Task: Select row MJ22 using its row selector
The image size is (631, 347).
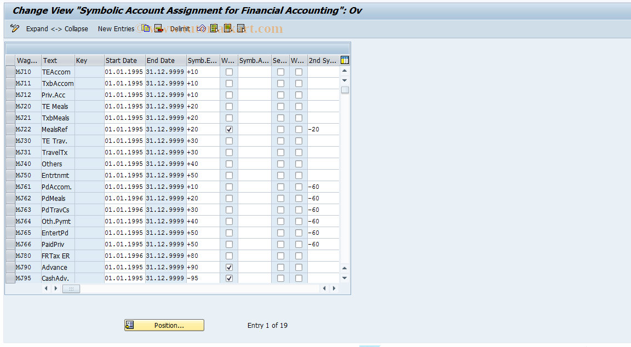Action: pyautogui.click(x=10, y=130)
